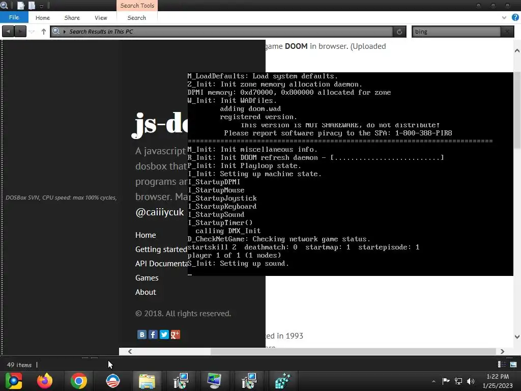521x391 pixels.
Task: Click the colorful Start icon on taskbar
Action: click(14, 381)
